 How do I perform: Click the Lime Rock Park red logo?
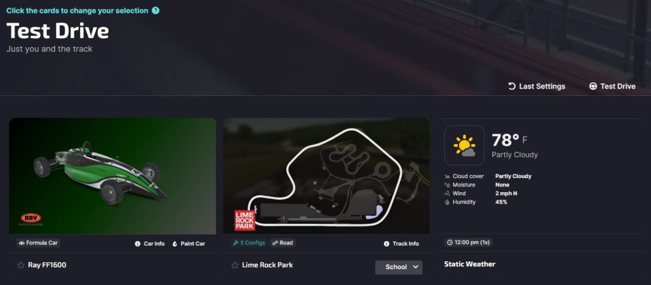point(245,220)
